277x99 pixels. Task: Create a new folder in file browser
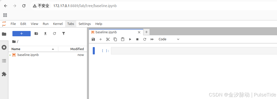click(x=36, y=34)
